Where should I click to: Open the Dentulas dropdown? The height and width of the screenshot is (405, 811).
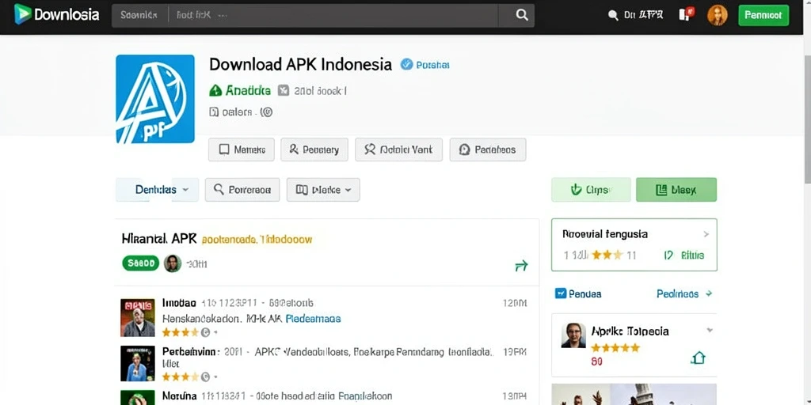(x=158, y=190)
